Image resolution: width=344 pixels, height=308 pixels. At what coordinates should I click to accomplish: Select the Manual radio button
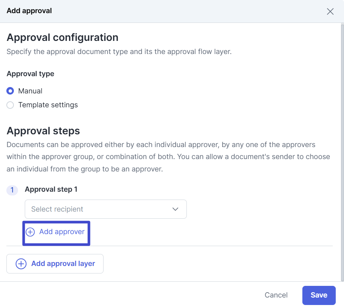[x=10, y=91]
